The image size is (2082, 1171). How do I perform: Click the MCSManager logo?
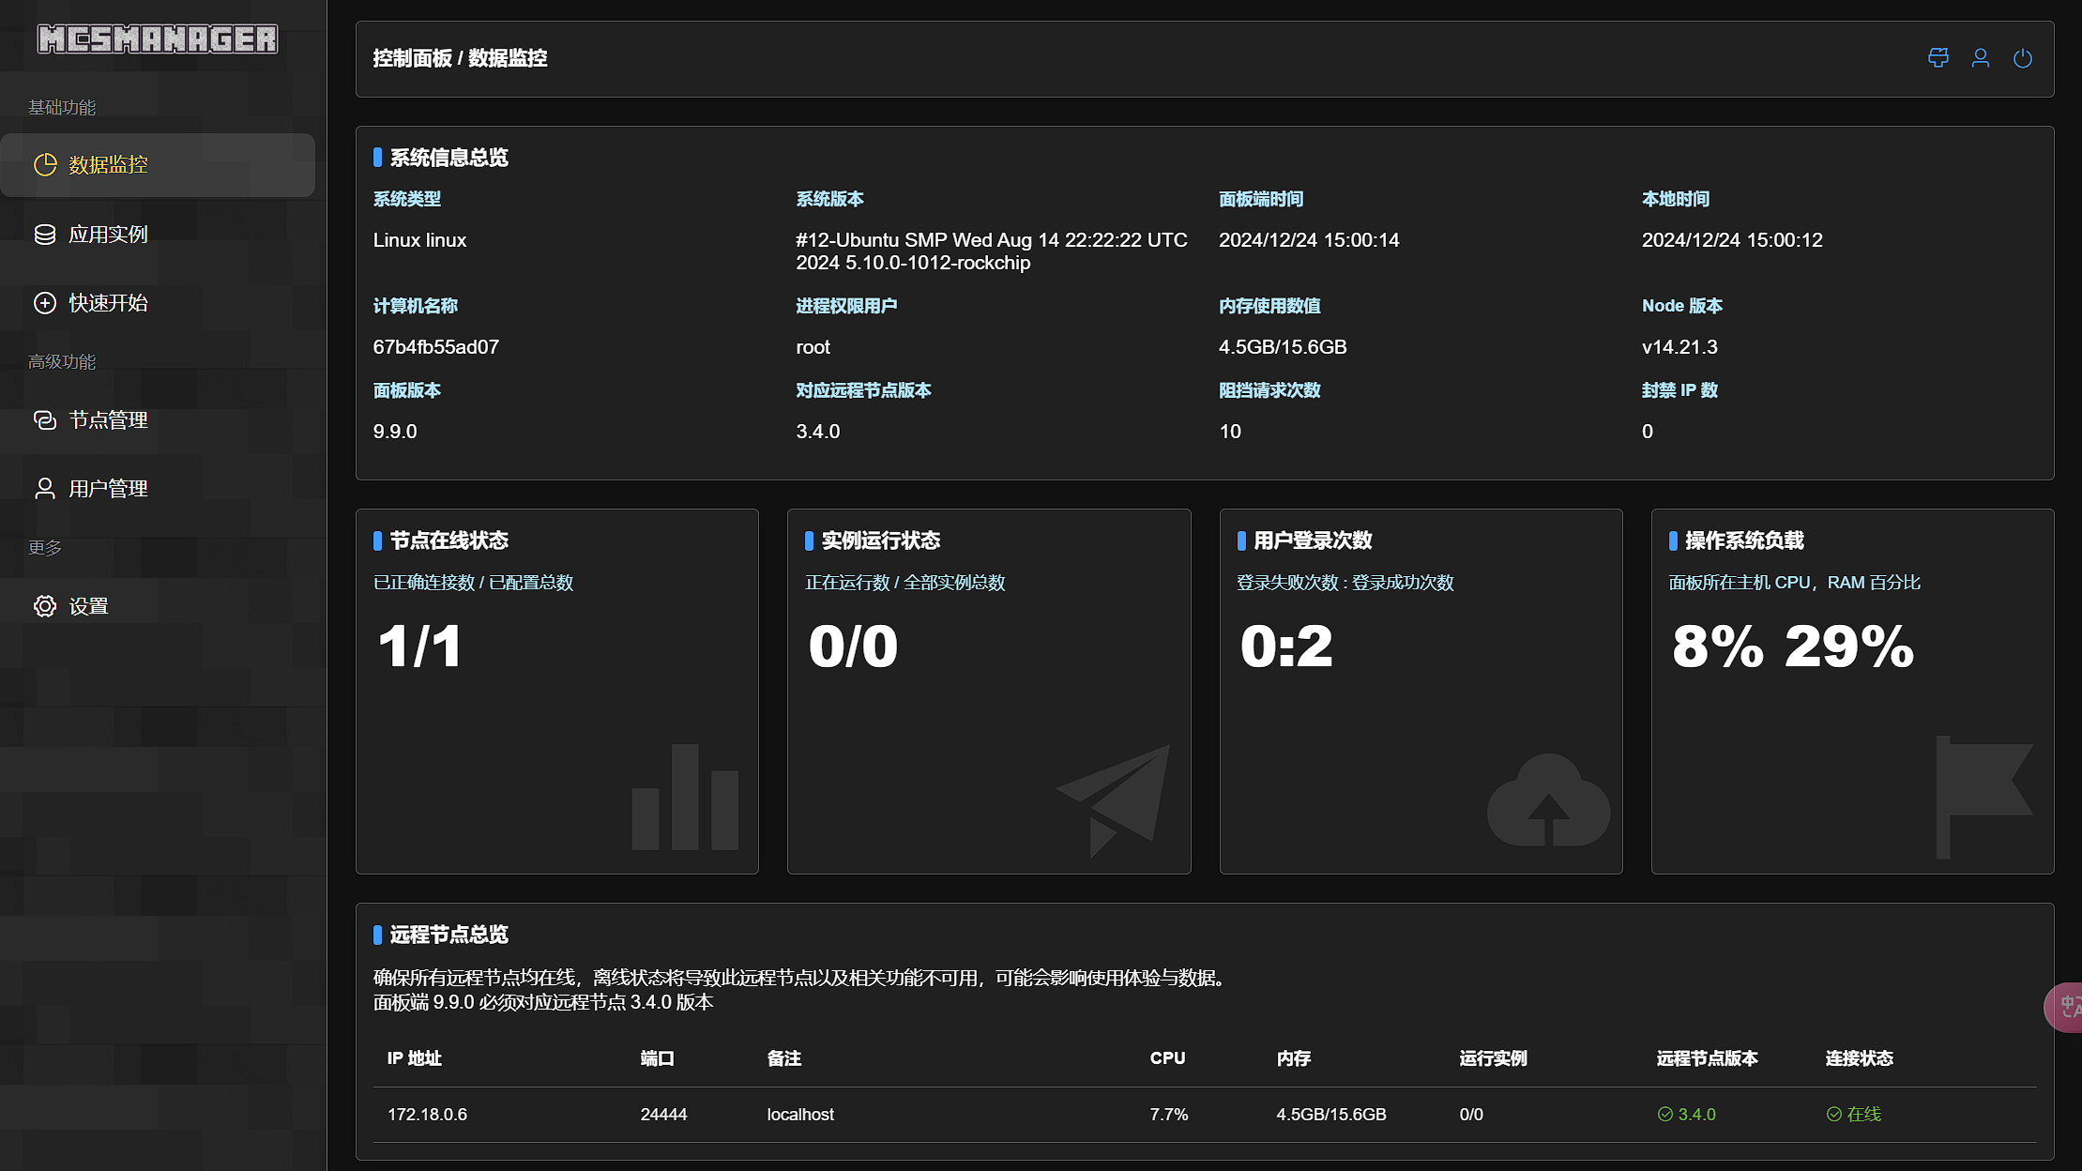pyautogui.click(x=158, y=38)
